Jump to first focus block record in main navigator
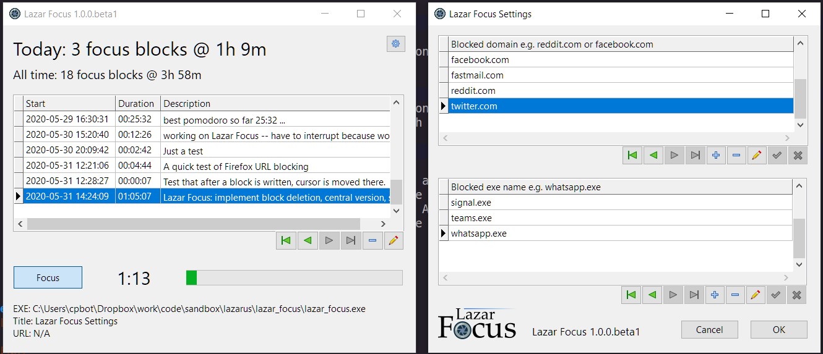This screenshot has height=354, width=823. click(286, 241)
